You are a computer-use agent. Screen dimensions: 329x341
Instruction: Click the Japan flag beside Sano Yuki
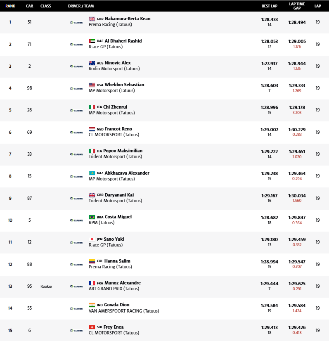tap(92, 239)
